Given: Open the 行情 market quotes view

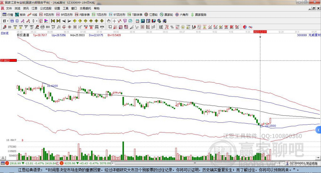Looking at the screenshot, I should click(8, 15).
